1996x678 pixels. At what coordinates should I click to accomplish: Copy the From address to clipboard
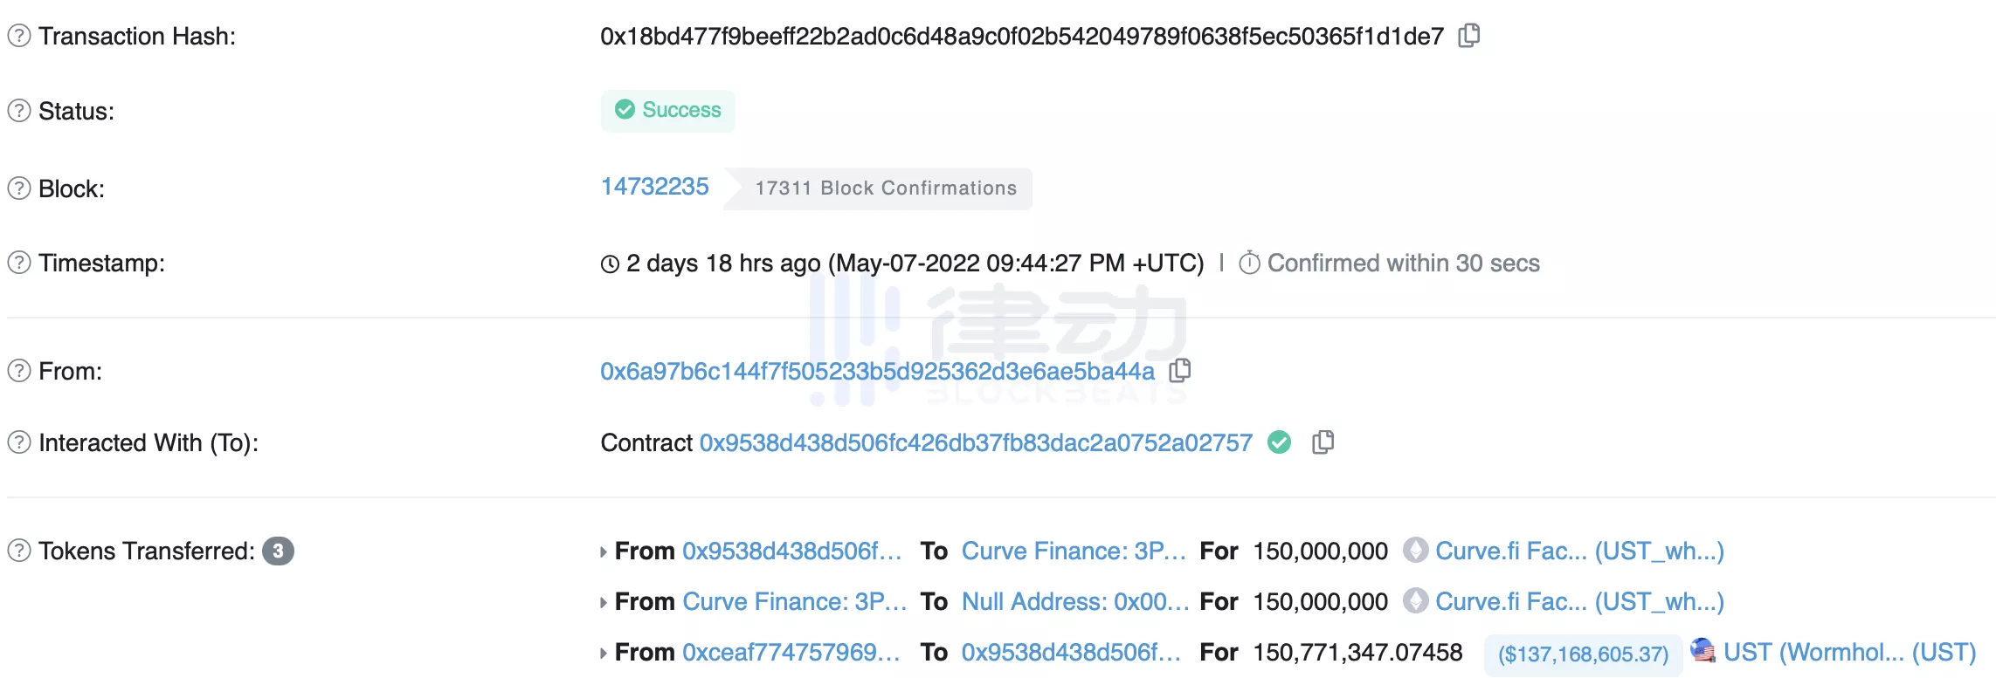1180,371
